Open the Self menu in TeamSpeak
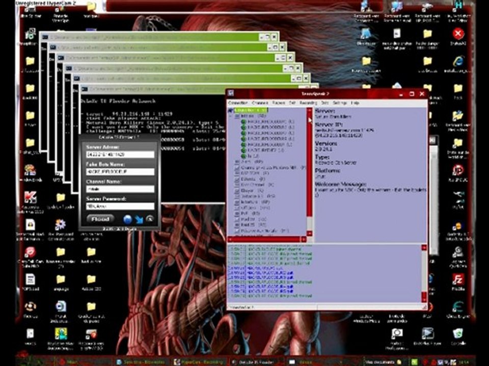 click(x=292, y=103)
